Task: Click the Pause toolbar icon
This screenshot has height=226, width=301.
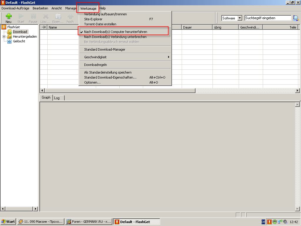Action: 33,16
